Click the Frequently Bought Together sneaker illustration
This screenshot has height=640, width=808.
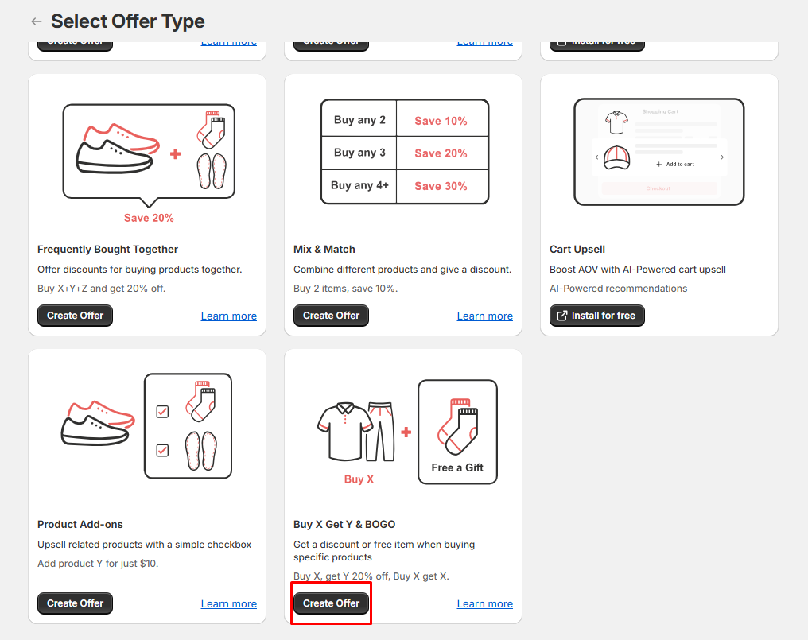114,147
